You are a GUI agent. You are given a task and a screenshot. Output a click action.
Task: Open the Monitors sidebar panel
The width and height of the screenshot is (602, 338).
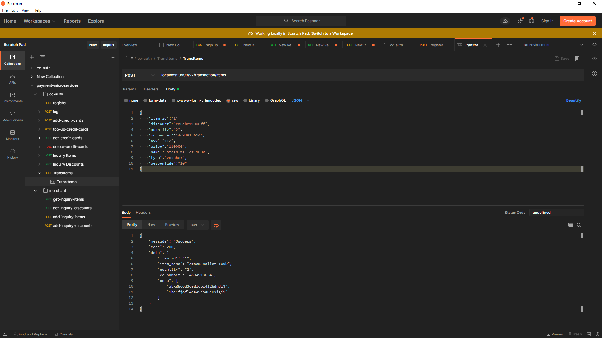point(13,135)
